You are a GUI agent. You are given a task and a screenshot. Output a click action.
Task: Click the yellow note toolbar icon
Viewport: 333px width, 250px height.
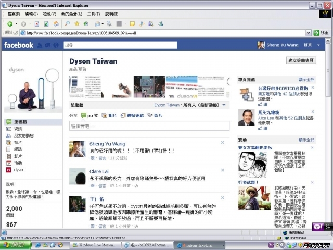click(132, 24)
